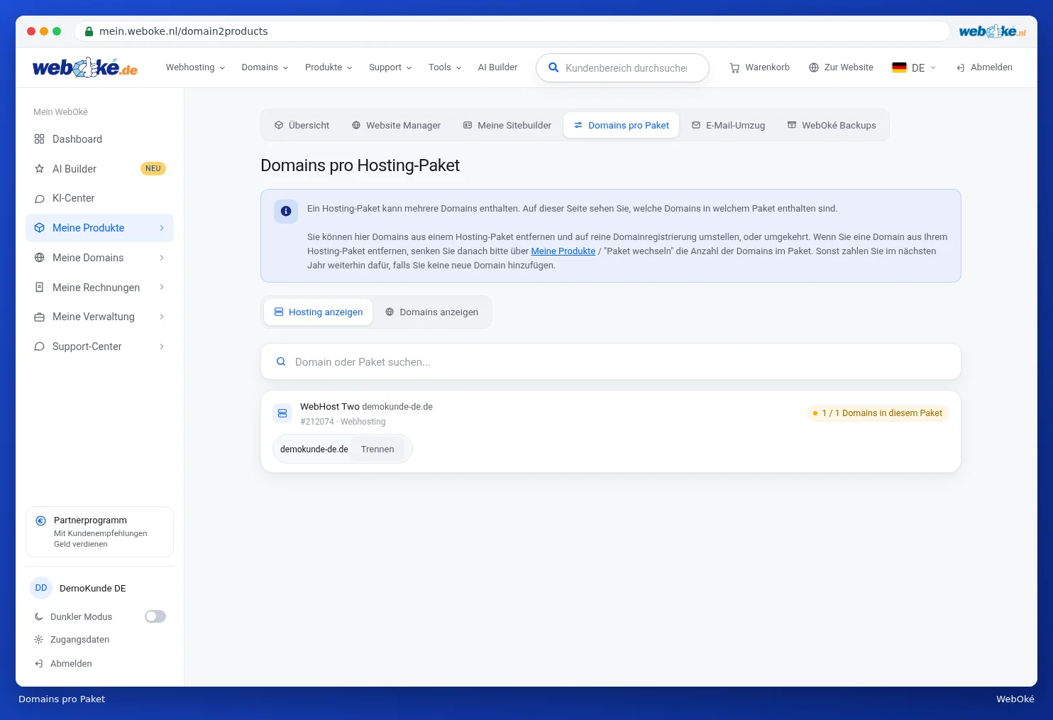Click the 1 / 1 Domains in diesem Paket badge
The width and height of the screenshot is (1053, 720).
[878, 413]
